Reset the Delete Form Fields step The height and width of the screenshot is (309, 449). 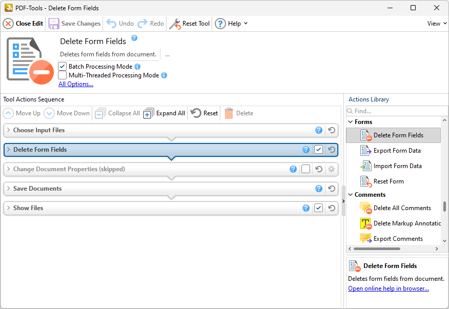pyautogui.click(x=332, y=150)
